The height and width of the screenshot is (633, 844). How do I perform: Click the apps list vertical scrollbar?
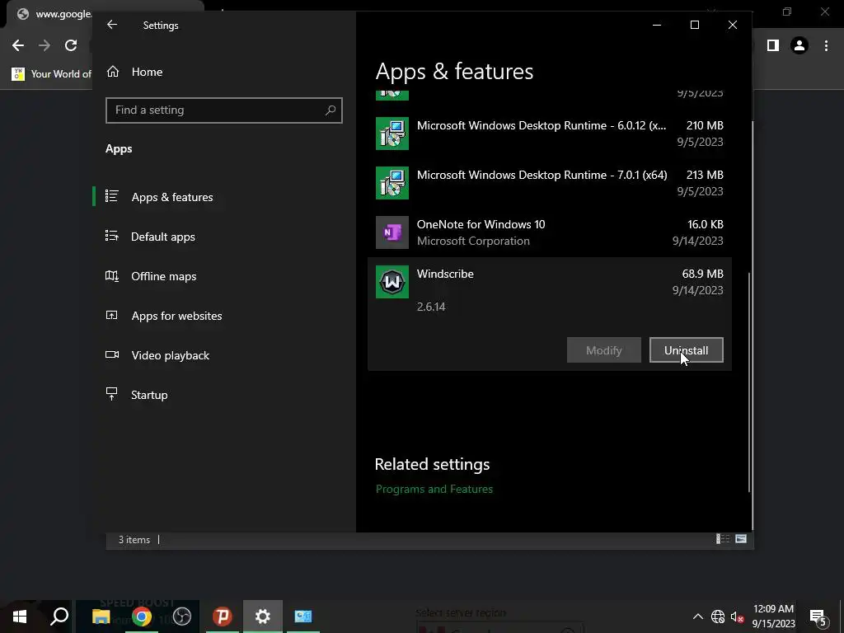pos(748,382)
